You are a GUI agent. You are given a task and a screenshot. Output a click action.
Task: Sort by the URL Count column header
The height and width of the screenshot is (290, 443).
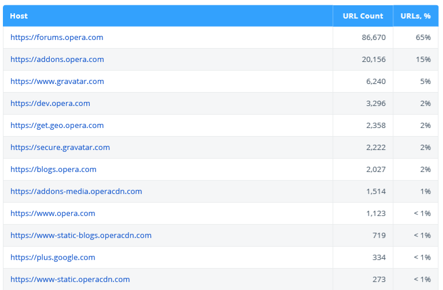click(x=363, y=16)
